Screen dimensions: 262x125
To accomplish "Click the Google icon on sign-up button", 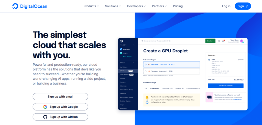I will point(45,107).
